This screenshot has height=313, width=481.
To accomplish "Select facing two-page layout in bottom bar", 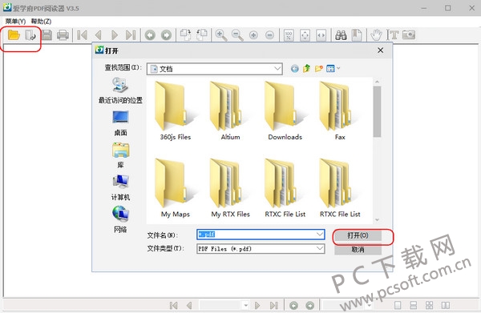I will [x=446, y=305].
